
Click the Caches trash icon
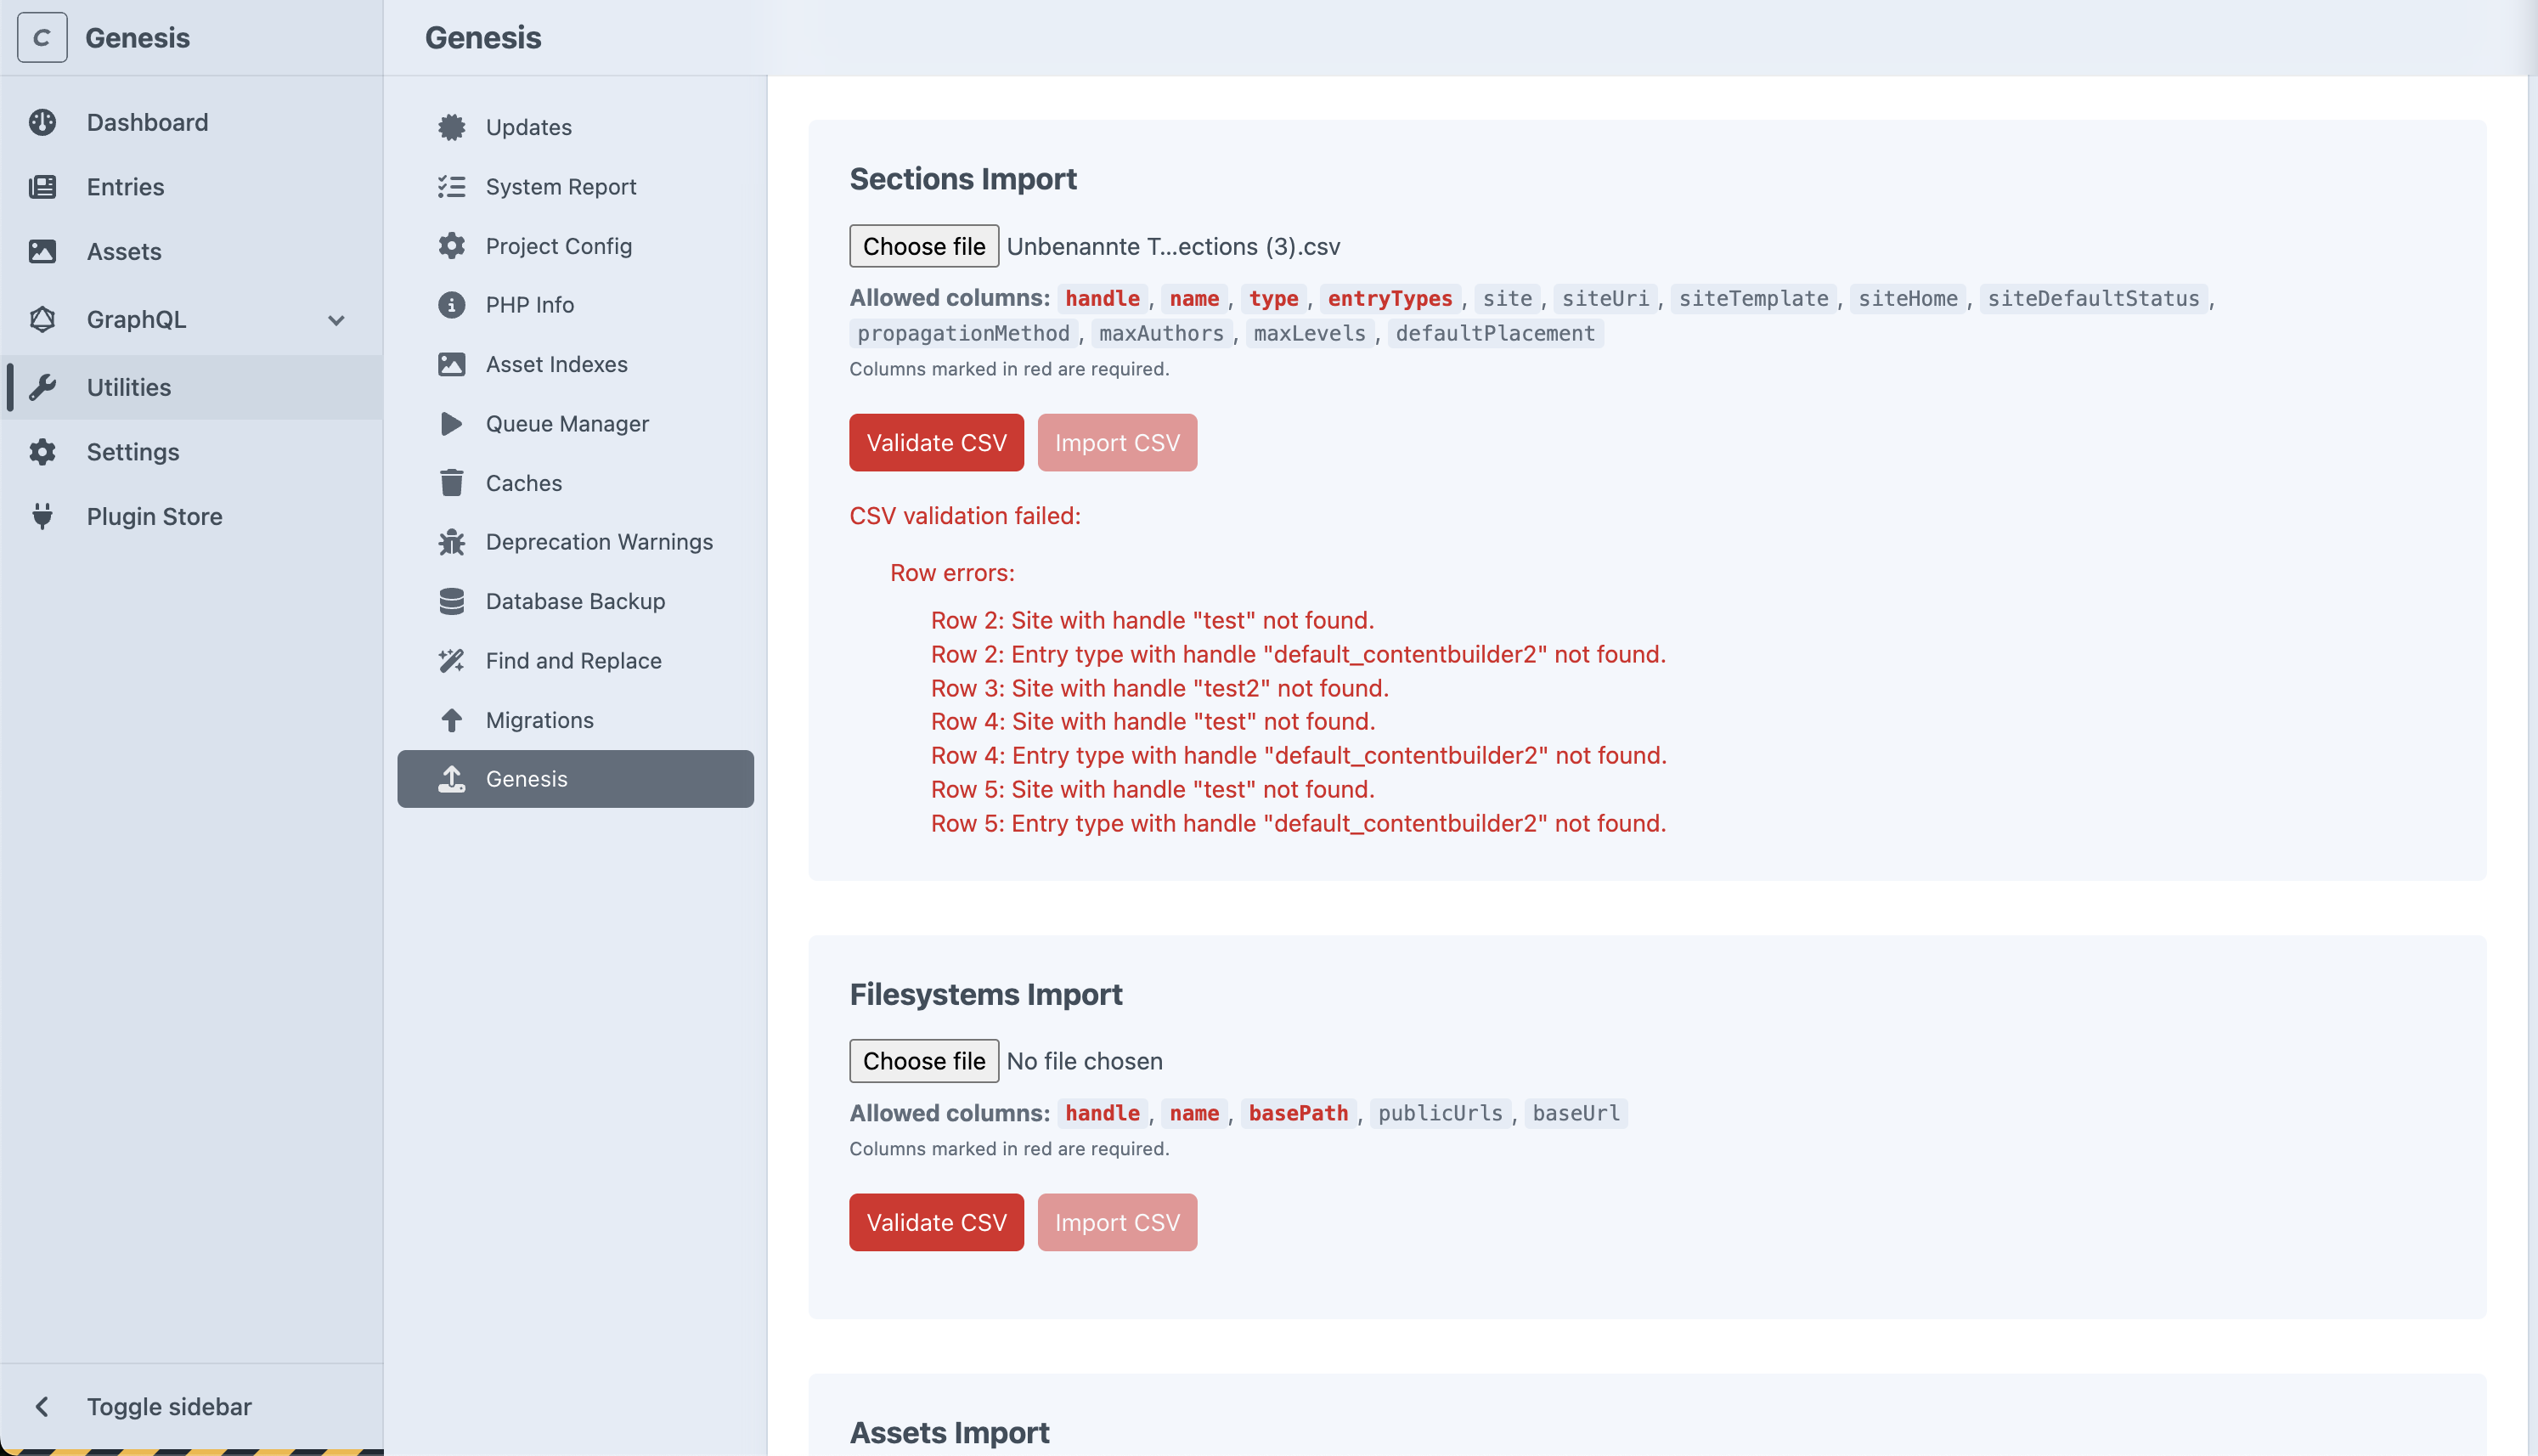pyautogui.click(x=452, y=483)
